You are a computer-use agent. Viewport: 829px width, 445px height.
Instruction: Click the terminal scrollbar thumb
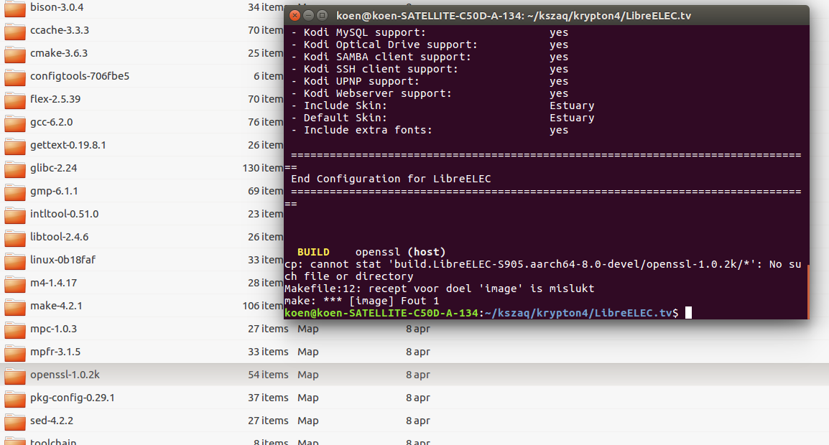807,291
